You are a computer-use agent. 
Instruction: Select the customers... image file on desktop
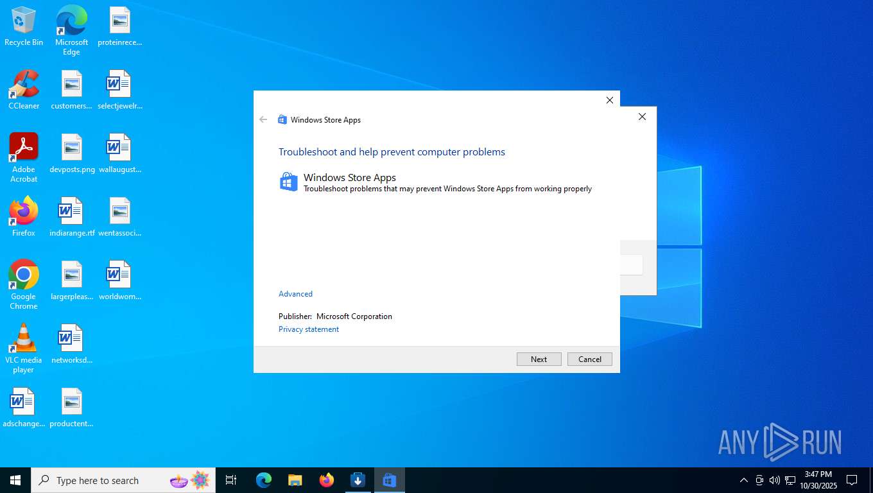pyautogui.click(x=71, y=90)
